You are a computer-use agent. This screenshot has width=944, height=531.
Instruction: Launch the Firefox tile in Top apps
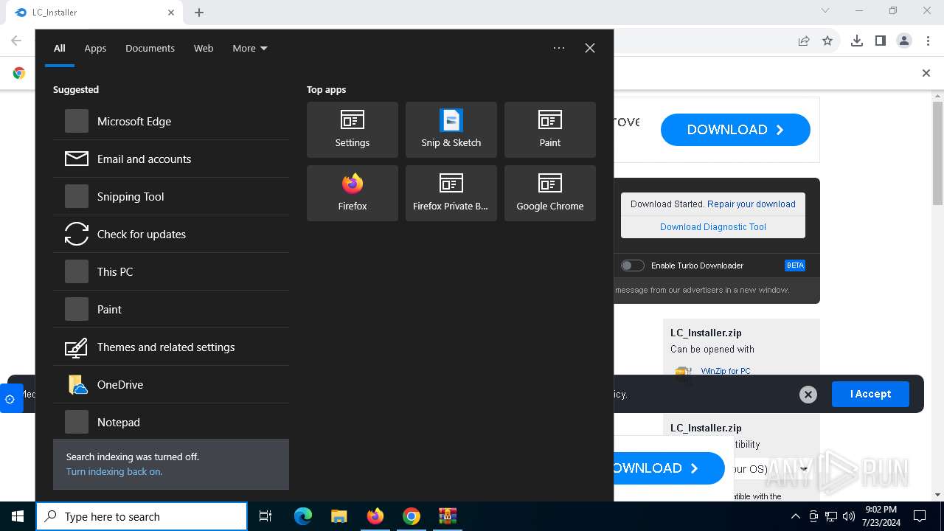click(x=353, y=193)
